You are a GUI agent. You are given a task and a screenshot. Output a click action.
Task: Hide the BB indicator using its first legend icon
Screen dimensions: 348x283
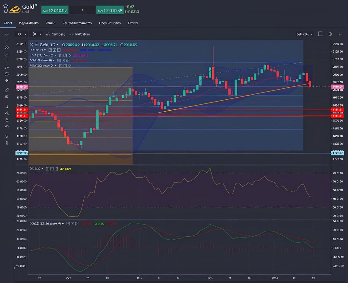50,50
